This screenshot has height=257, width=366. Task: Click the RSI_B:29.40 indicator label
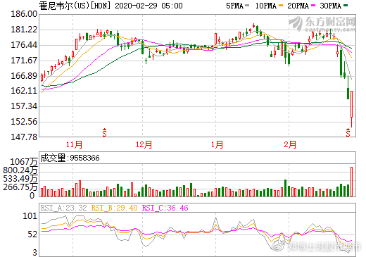tap(114, 208)
